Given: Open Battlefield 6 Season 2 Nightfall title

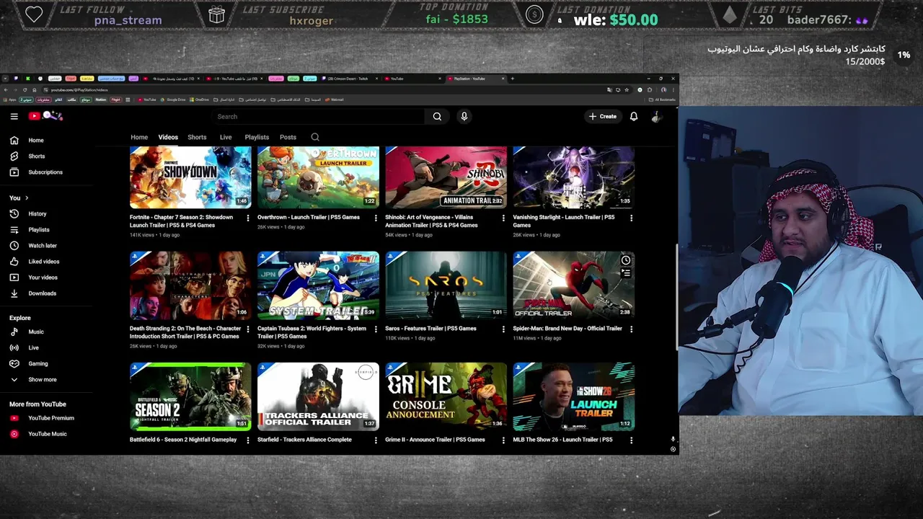Looking at the screenshot, I should 183,440.
